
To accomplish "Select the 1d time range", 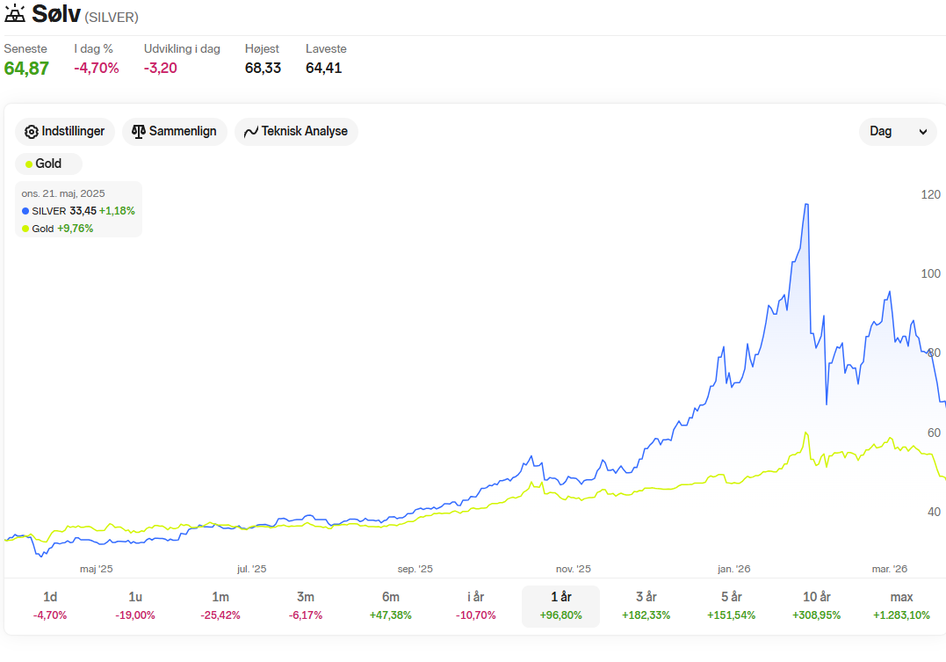I will pyautogui.click(x=50, y=606).
